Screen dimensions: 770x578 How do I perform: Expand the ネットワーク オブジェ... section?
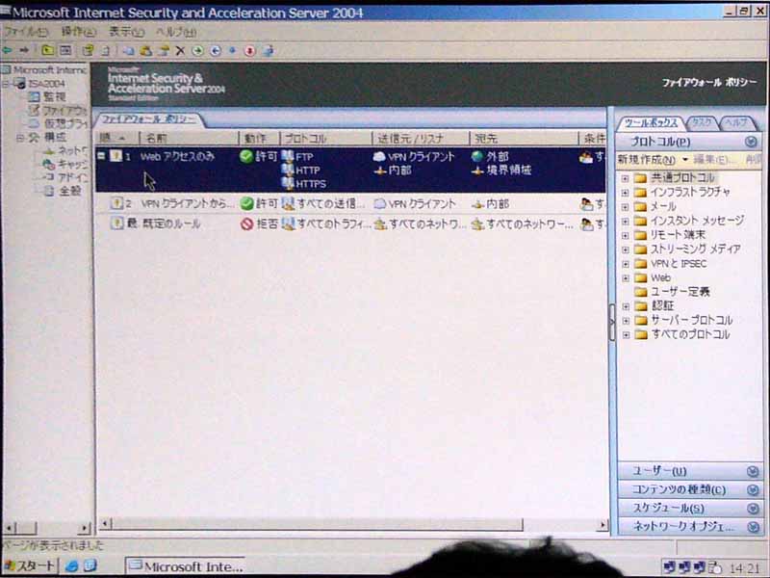point(753,527)
